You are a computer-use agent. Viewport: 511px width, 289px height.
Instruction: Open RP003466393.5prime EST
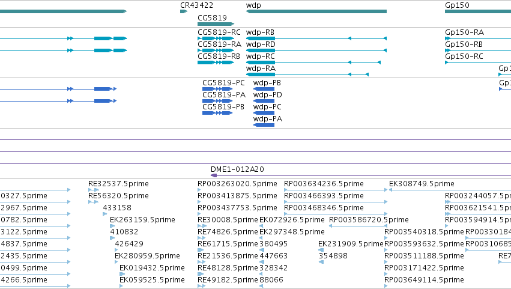324,196
